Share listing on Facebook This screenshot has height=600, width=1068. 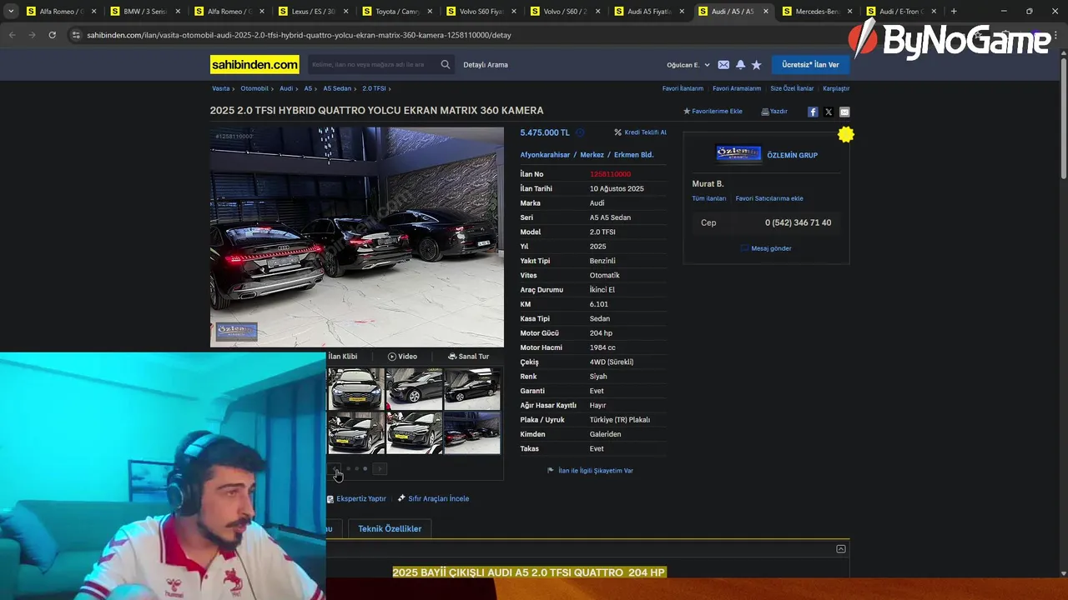(x=813, y=112)
